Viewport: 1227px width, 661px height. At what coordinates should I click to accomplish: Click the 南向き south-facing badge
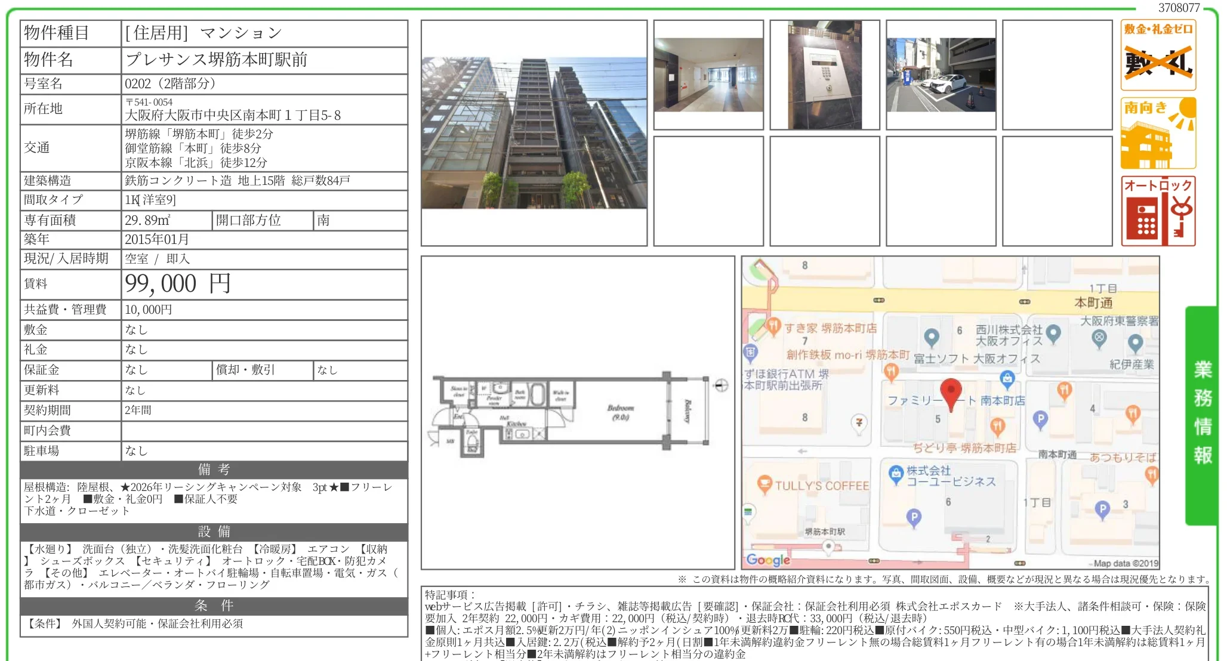[1157, 132]
